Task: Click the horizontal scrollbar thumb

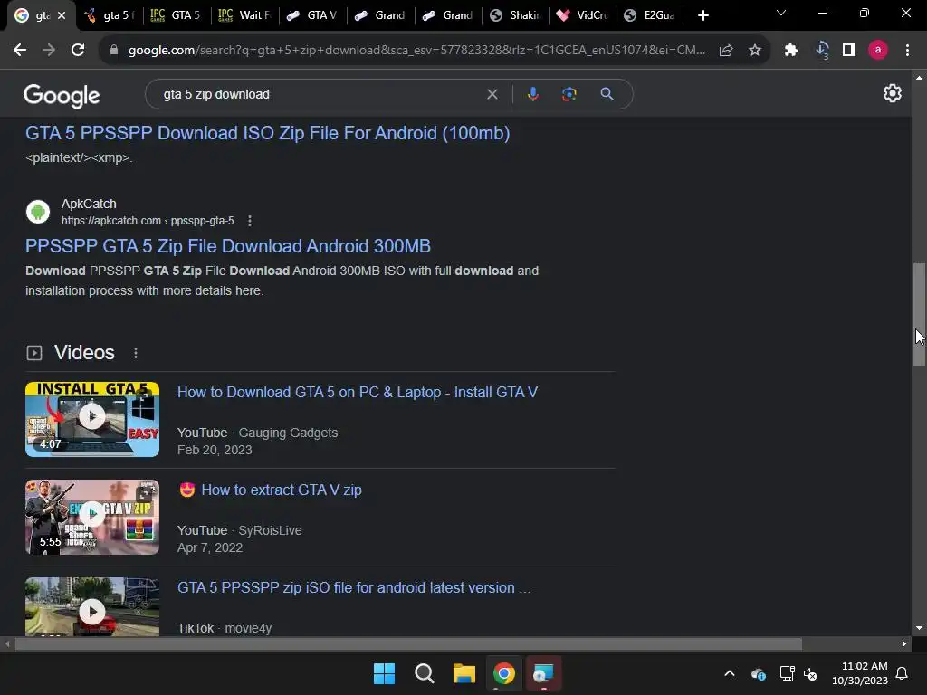Action: click(408, 644)
